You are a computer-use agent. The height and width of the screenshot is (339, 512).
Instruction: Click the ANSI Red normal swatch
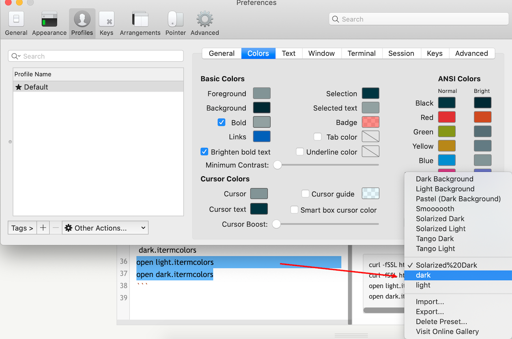(x=447, y=117)
